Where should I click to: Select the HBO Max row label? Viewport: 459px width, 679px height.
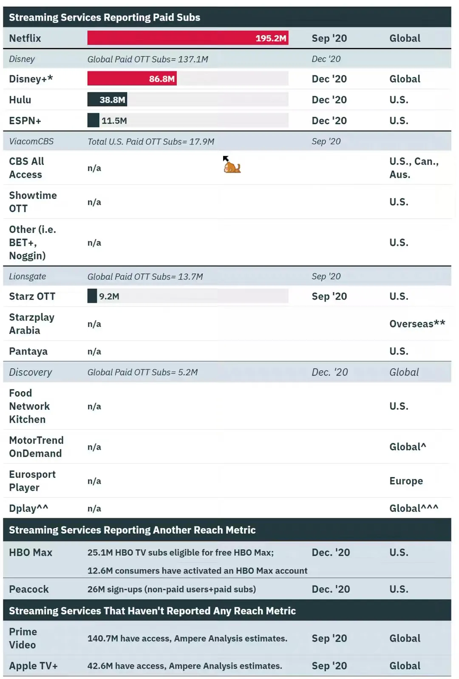31,553
